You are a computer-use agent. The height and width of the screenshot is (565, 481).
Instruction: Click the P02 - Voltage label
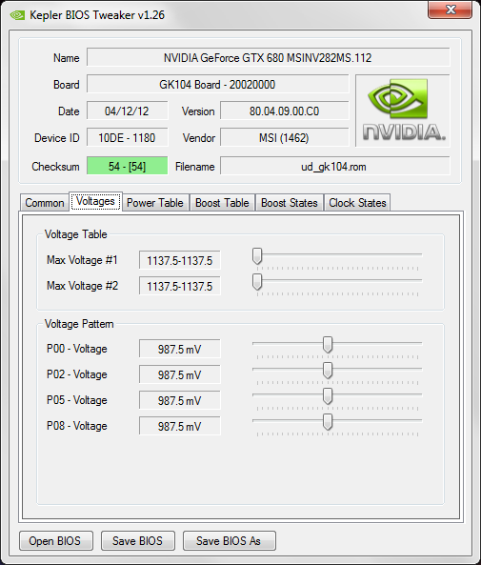point(77,374)
